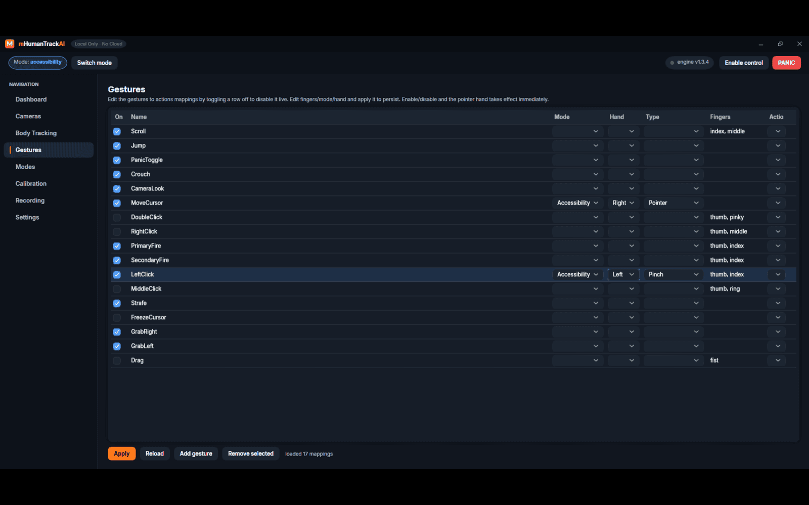Image resolution: width=809 pixels, height=505 pixels.
Task: Open Settings in the sidebar
Action: (49, 217)
